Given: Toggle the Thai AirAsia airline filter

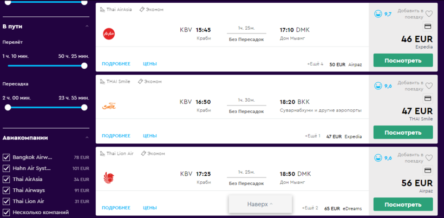Looking at the screenshot, I should coord(6,180).
